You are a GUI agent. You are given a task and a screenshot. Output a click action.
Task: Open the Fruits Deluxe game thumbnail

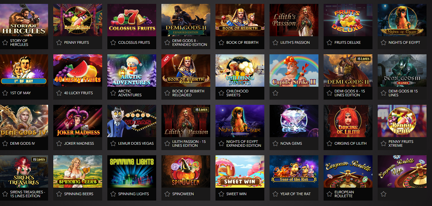coord(348,20)
